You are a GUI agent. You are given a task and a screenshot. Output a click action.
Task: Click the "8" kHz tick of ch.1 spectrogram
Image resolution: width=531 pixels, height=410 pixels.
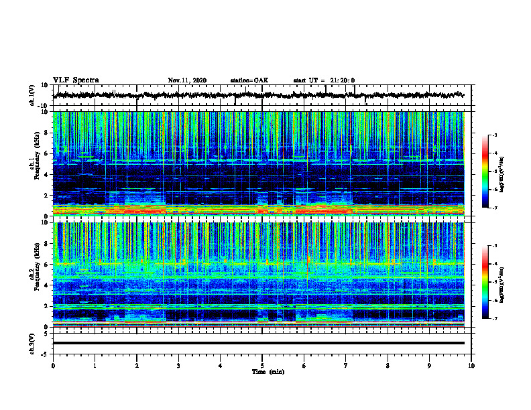coord(46,133)
